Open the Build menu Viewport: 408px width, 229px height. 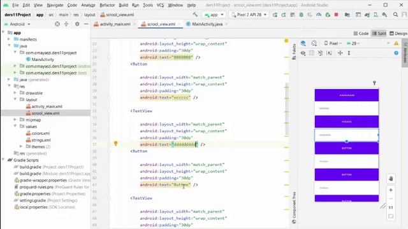point(123,5)
